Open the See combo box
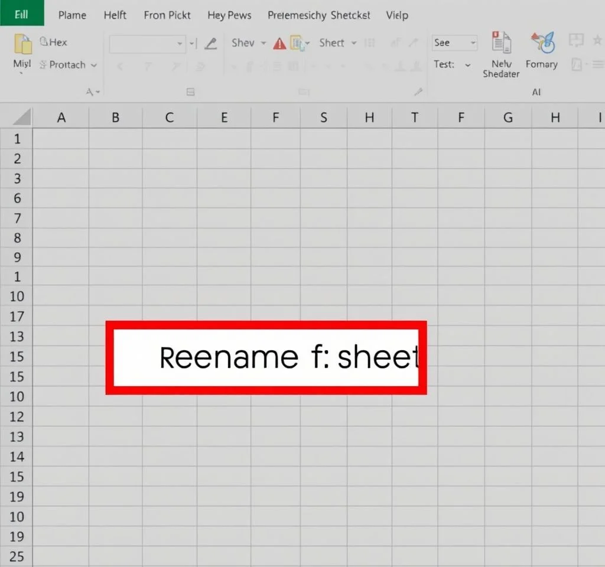The width and height of the screenshot is (605, 567). tap(454, 43)
